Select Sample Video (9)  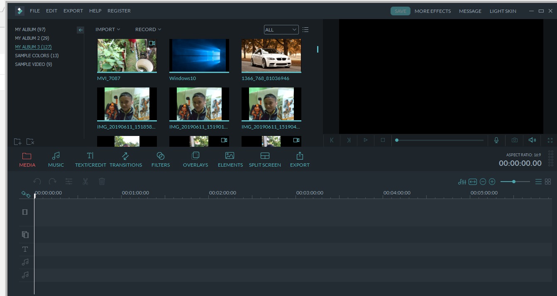[34, 64]
